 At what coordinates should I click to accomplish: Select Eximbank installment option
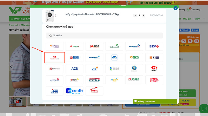94,57
